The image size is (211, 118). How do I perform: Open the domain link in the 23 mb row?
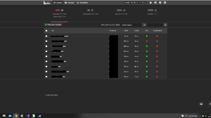point(56,56)
